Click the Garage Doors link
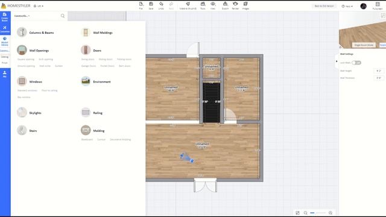This screenshot has width=386, height=217. tap(89, 66)
